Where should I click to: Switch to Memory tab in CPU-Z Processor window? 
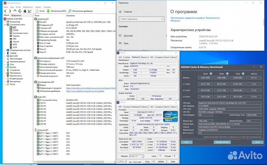[x=145, y=107]
